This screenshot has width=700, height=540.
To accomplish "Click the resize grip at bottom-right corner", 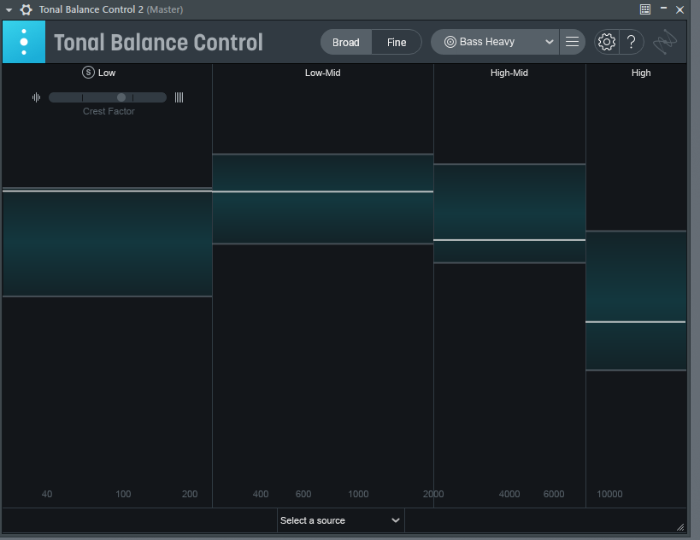I will tap(680, 526).
